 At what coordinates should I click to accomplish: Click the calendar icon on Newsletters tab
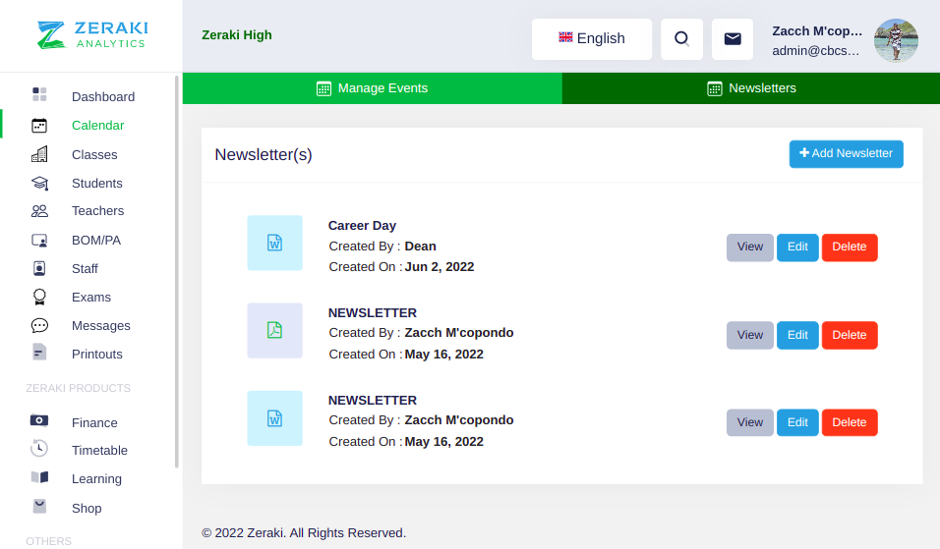715,88
